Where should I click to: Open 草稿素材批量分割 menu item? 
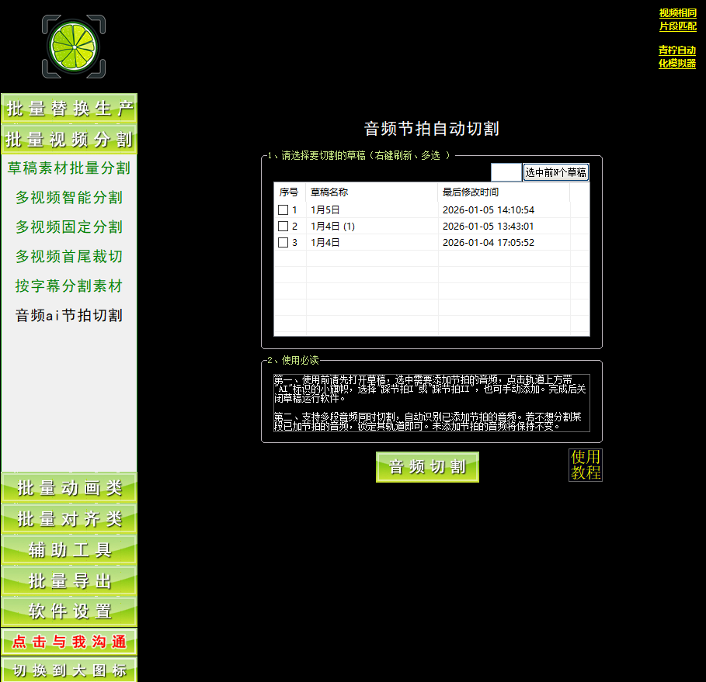pos(69,168)
